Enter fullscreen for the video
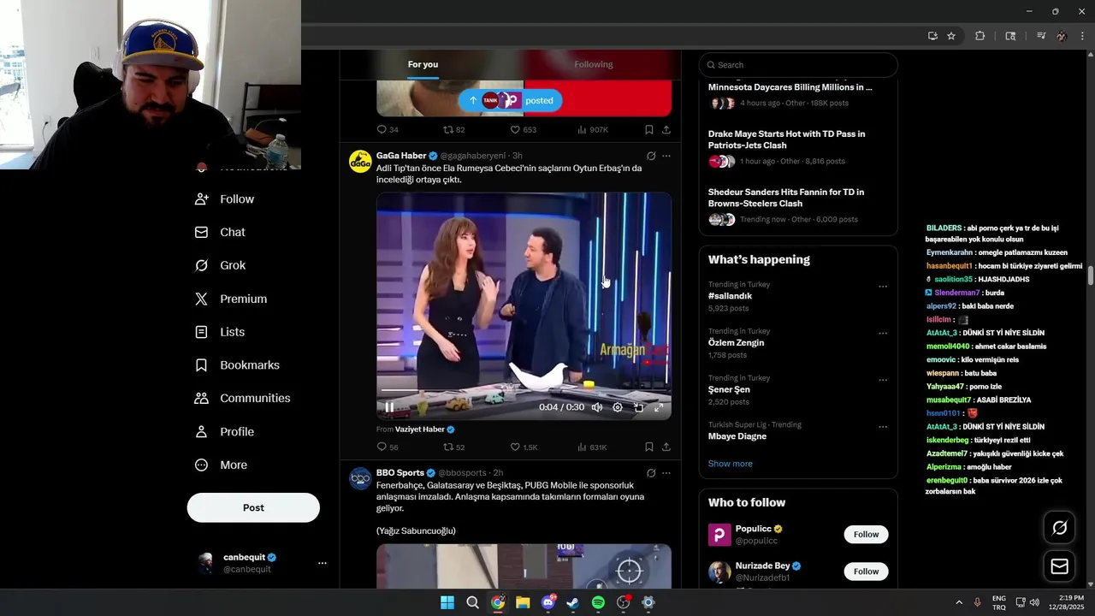The height and width of the screenshot is (616, 1095). pos(659,407)
